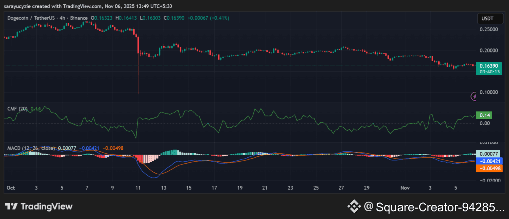Select the CMF (20) indicator label
This screenshot has height=219, width=509.
pos(17,108)
